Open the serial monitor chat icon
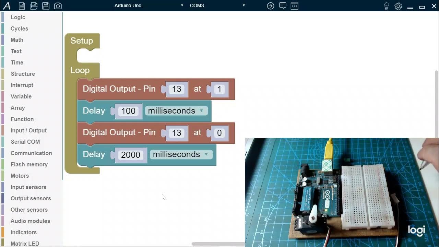 click(283, 6)
